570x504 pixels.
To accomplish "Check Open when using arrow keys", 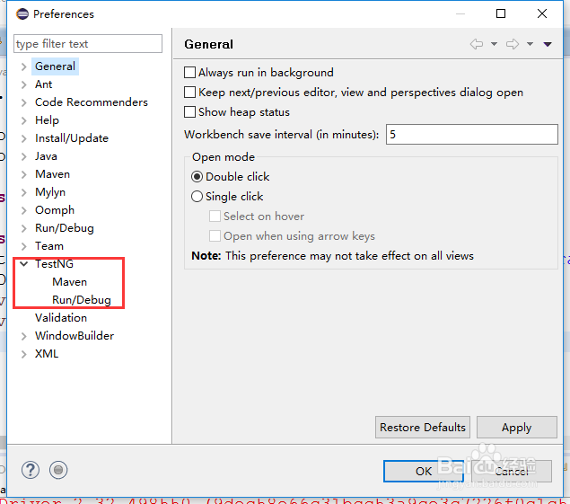I will tap(215, 235).
